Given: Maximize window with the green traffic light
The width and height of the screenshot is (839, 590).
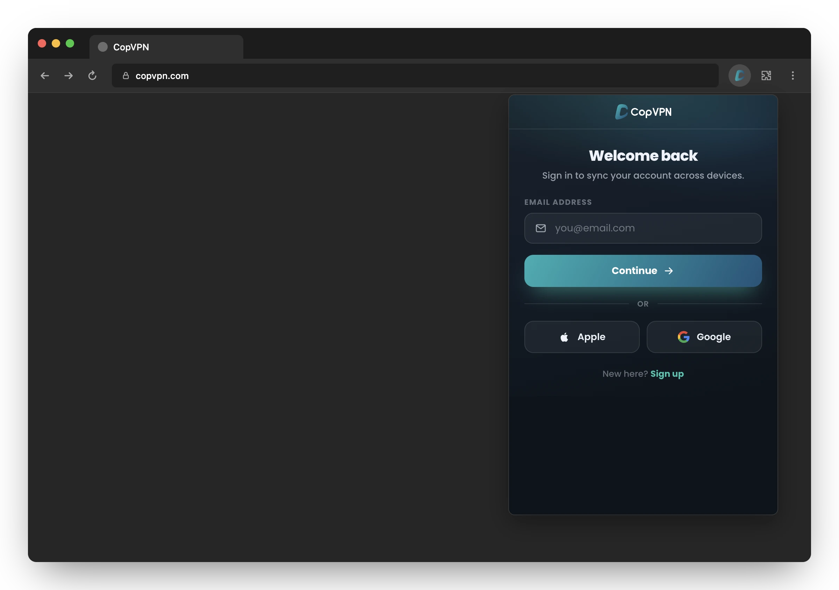Looking at the screenshot, I should click(70, 43).
